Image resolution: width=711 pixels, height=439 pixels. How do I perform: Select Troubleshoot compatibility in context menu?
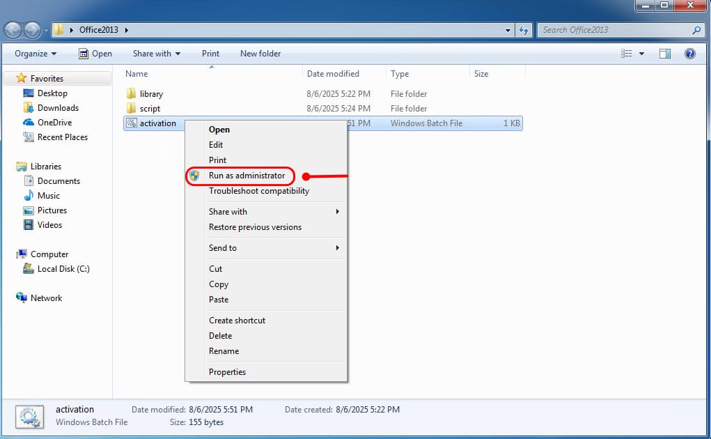pyautogui.click(x=259, y=191)
